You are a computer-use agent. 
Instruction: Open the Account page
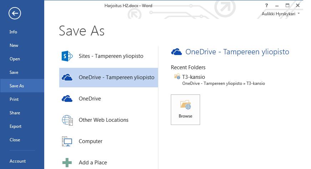tap(17, 161)
